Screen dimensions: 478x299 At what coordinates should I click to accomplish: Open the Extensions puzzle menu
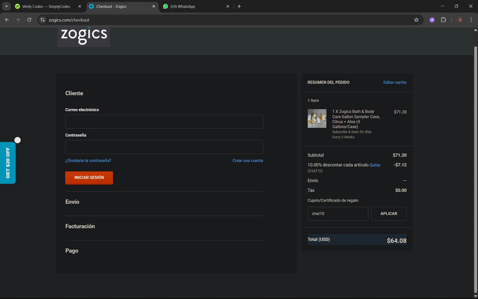444,20
